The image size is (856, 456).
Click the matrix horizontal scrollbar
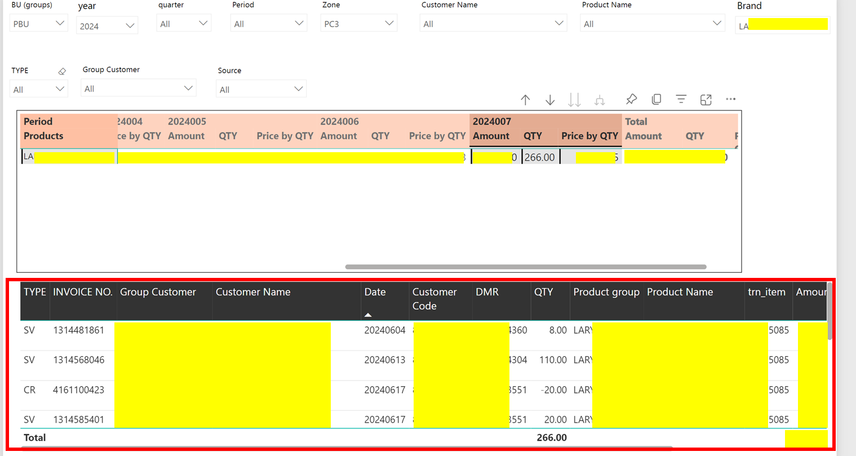[526, 267]
